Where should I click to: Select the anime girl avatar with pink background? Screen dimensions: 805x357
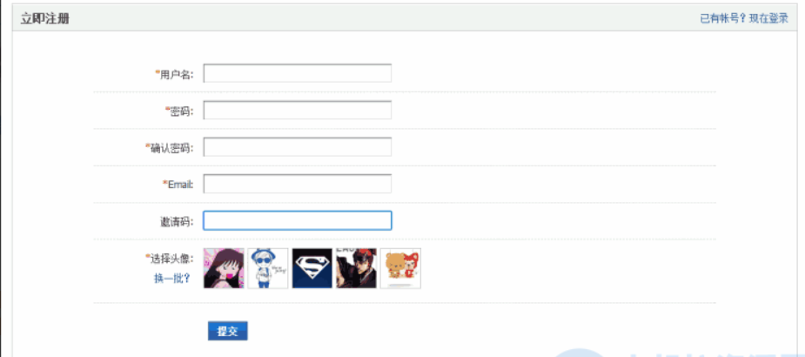(224, 268)
